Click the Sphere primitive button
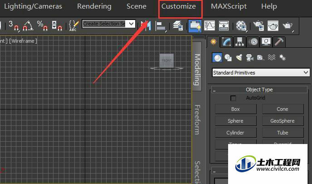This screenshot has width=312, height=184. click(236, 121)
